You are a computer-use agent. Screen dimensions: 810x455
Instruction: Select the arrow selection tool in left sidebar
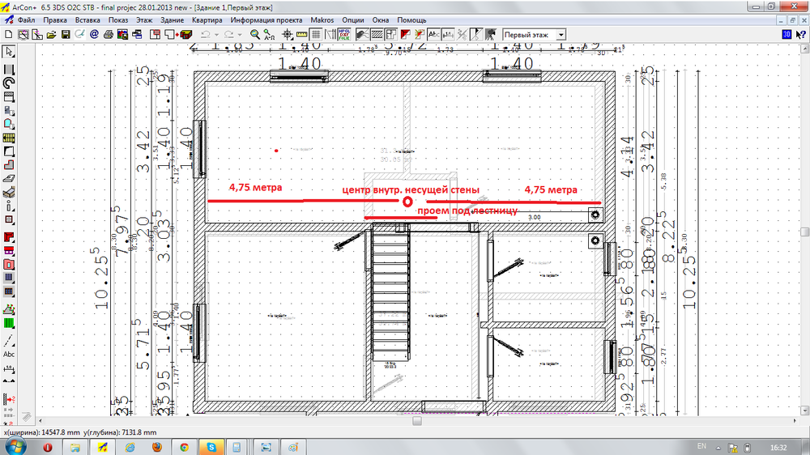pyautogui.click(x=9, y=52)
